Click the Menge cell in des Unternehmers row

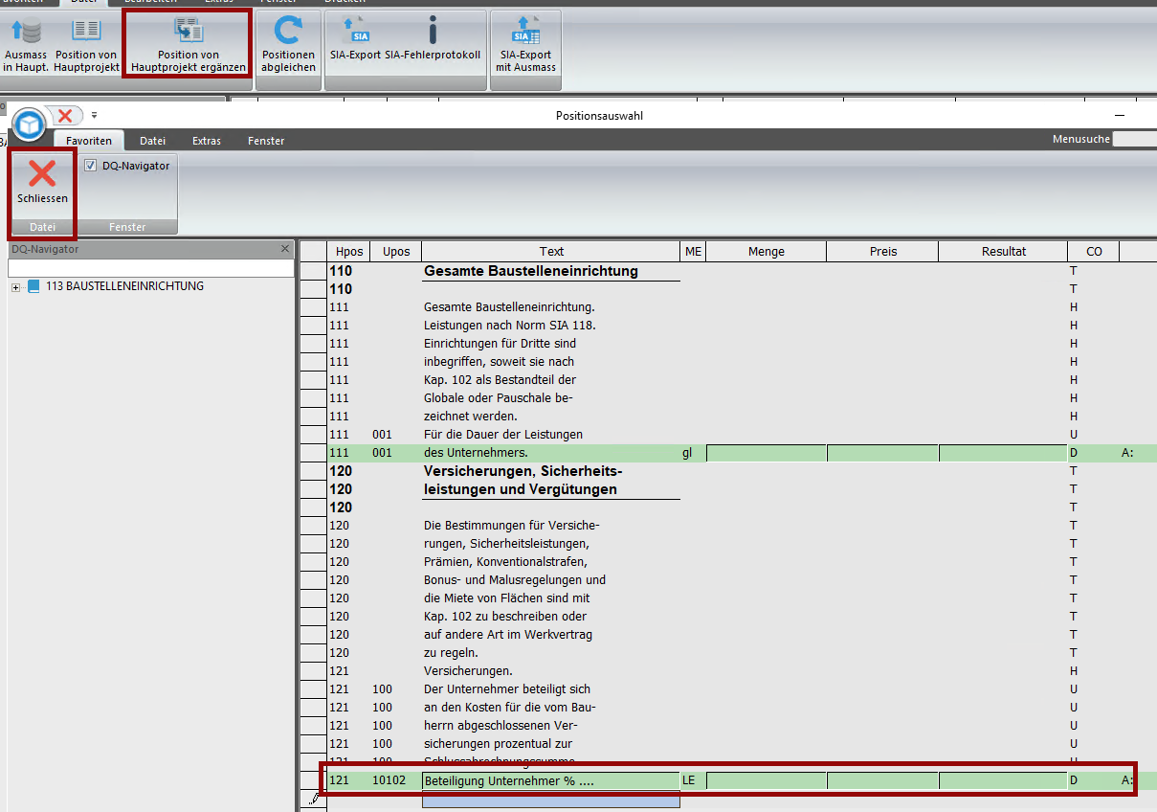click(767, 453)
